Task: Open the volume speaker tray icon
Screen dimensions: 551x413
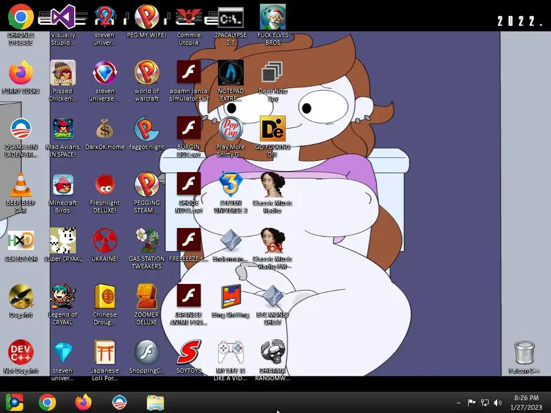Action: pos(498,402)
